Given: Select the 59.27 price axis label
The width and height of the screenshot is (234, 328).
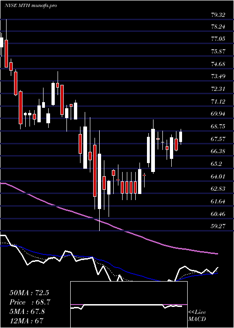Looking at the screenshot, I should click(x=218, y=226).
